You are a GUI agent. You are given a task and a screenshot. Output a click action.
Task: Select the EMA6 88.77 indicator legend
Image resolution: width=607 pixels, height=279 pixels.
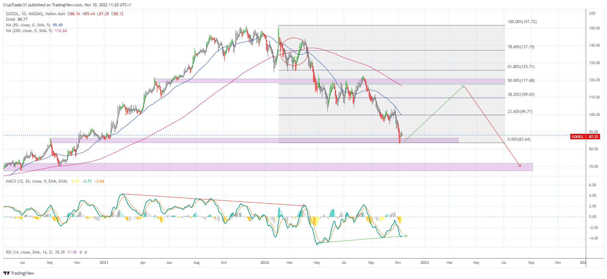pyautogui.click(x=17, y=19)
